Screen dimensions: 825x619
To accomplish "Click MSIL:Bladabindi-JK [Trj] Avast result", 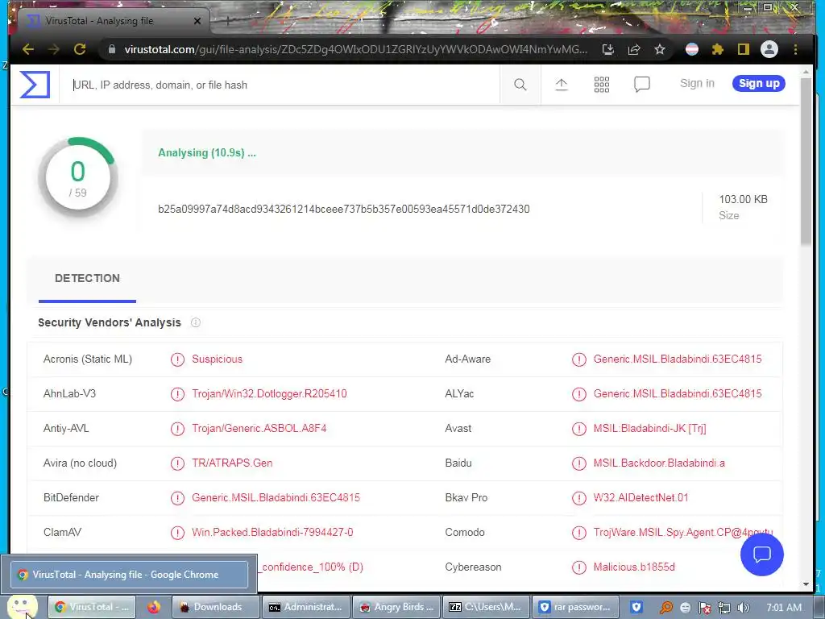I will pyautogui.click(x=650, y=429).
